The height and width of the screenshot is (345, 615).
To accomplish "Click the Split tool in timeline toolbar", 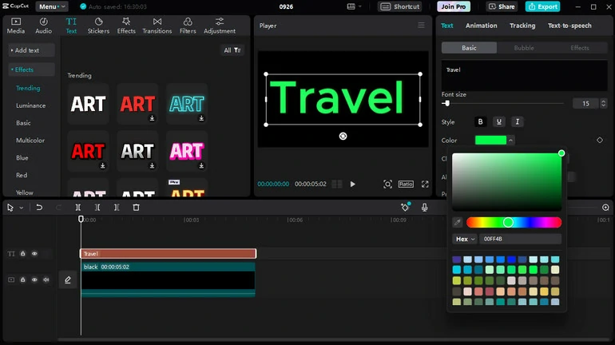I will tap(78, 208).
